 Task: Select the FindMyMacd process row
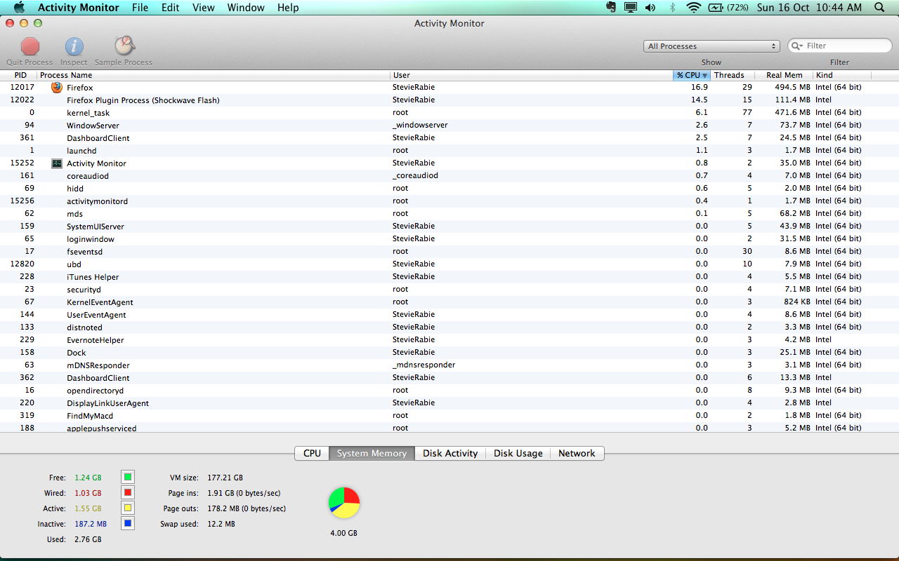point(449,416)
